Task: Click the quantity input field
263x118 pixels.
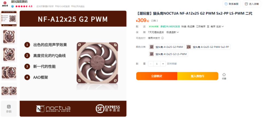Action: (x=157, y=64)
